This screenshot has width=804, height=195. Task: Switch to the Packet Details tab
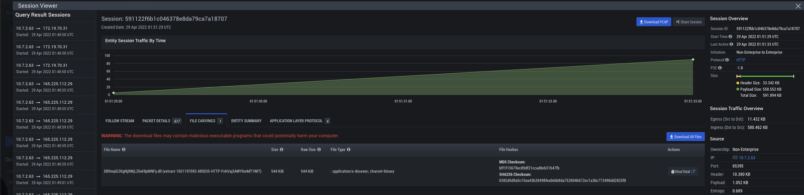pyautogui.click(x=161, y=121)
